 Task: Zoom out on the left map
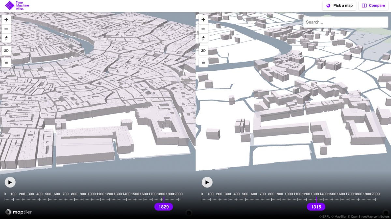pos(6,29)
